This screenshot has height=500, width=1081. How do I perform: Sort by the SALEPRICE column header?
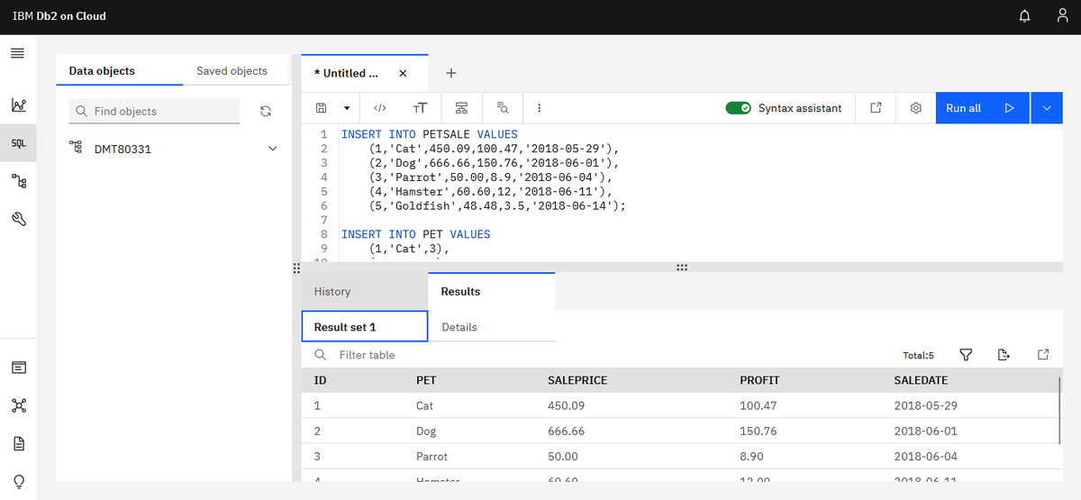(x=577, y=380)
